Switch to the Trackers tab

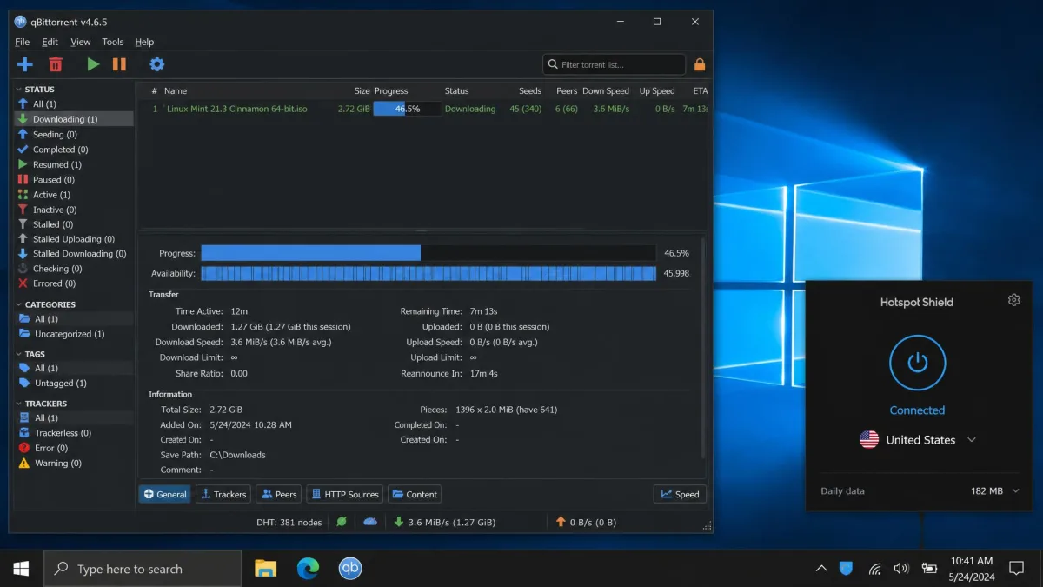(223, 494)
